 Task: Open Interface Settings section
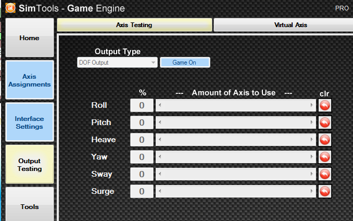pyautogui.click(x=29, y=122)
